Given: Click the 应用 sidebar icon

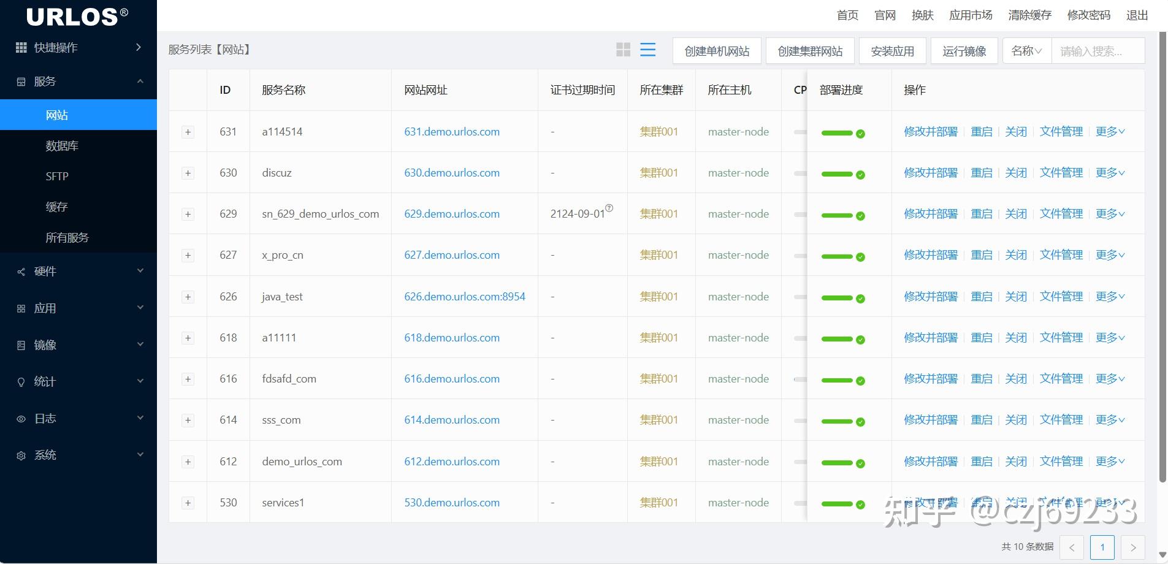Looking at the screenshot, I should point(21,308).
